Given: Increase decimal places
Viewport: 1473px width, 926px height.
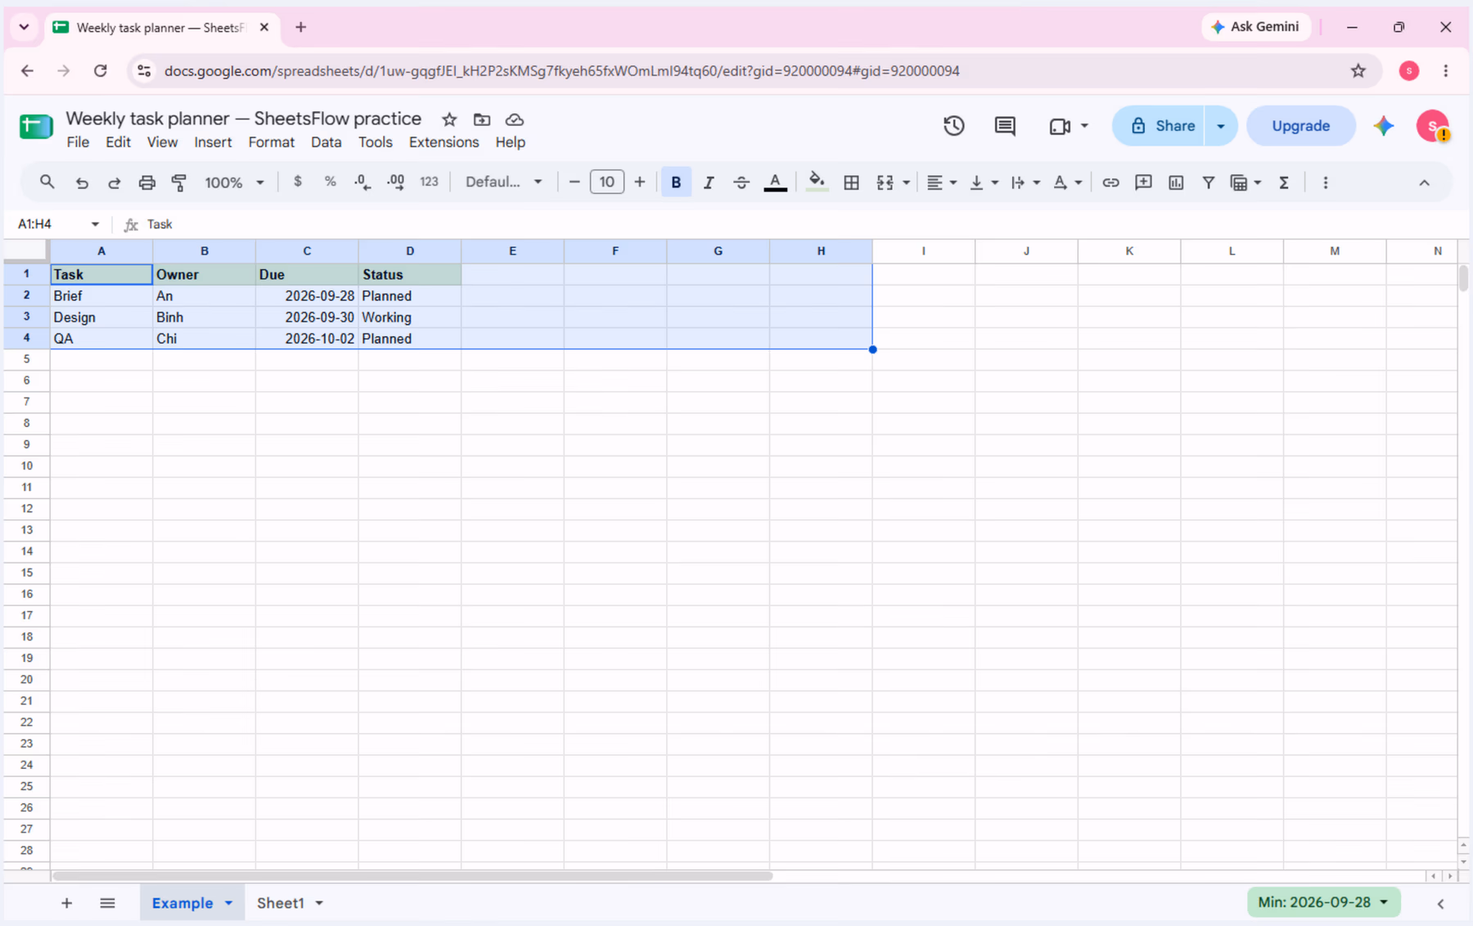Looking at the screenshot, I should tap(395, 182).
